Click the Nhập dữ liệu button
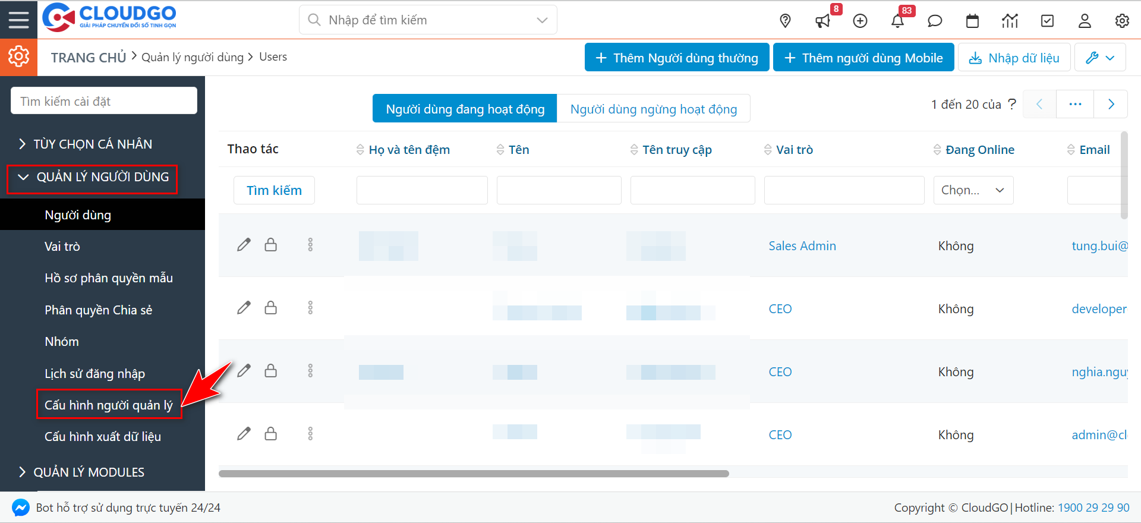 pos(1014,58)
